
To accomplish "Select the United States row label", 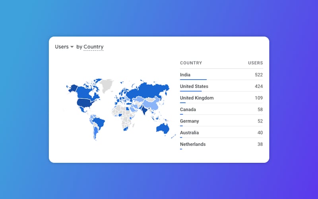I will point(194,86).
